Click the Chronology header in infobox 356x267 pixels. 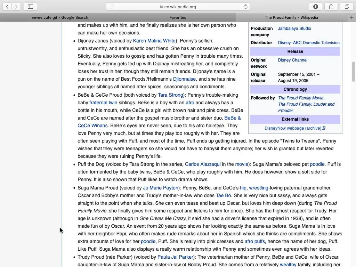click(x=295, y=89)
